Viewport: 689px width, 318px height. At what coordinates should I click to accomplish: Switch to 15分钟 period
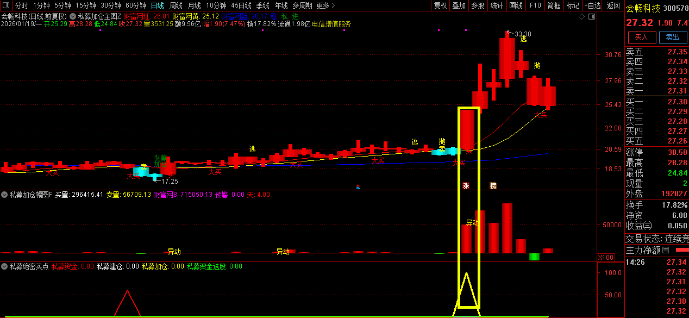click(x=85, y=5)
